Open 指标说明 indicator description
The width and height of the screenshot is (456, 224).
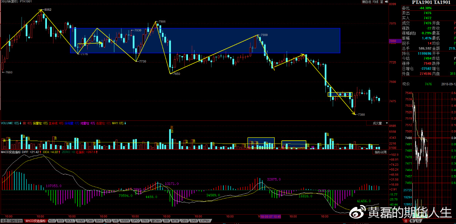(380, 152)
